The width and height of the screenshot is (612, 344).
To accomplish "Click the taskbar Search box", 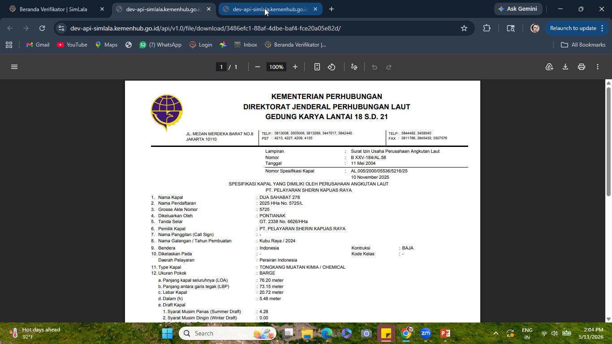I will (x=228, y=333).
